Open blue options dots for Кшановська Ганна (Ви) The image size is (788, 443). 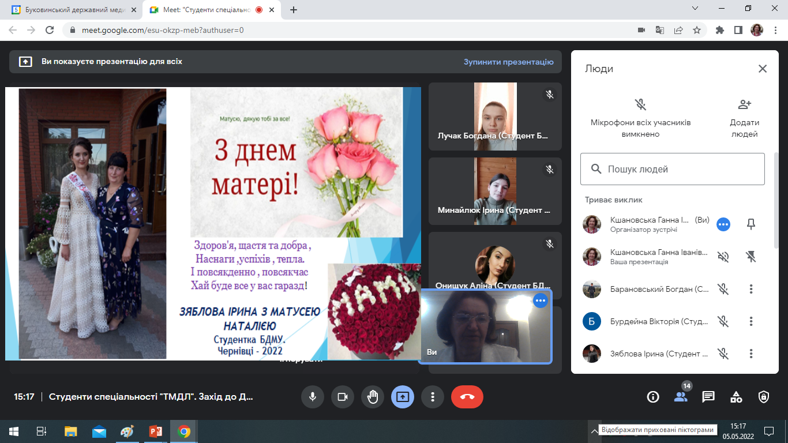[x=723, y=224]
